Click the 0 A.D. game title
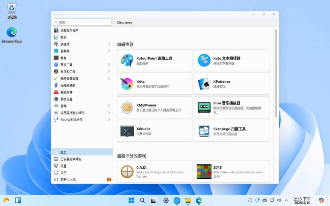This screenshot has width=330, height=206. point(141,167)
